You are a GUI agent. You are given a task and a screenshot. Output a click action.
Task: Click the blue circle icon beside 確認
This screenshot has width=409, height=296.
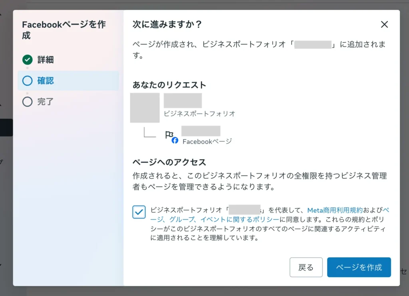[27, 81]
